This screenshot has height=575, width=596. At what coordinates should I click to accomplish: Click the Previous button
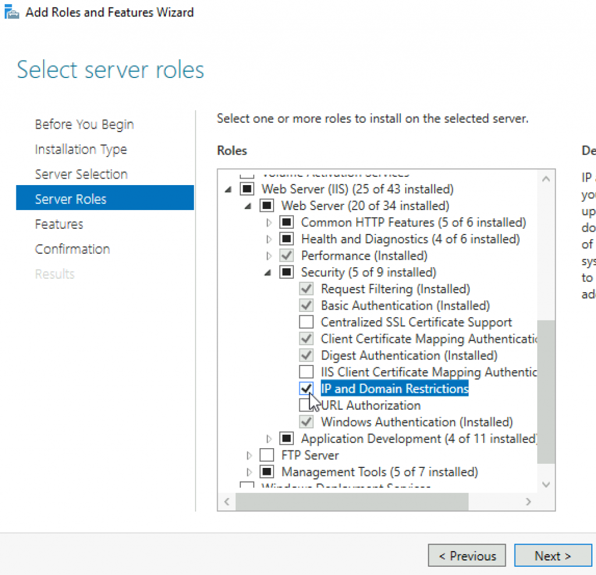point(467,556)
